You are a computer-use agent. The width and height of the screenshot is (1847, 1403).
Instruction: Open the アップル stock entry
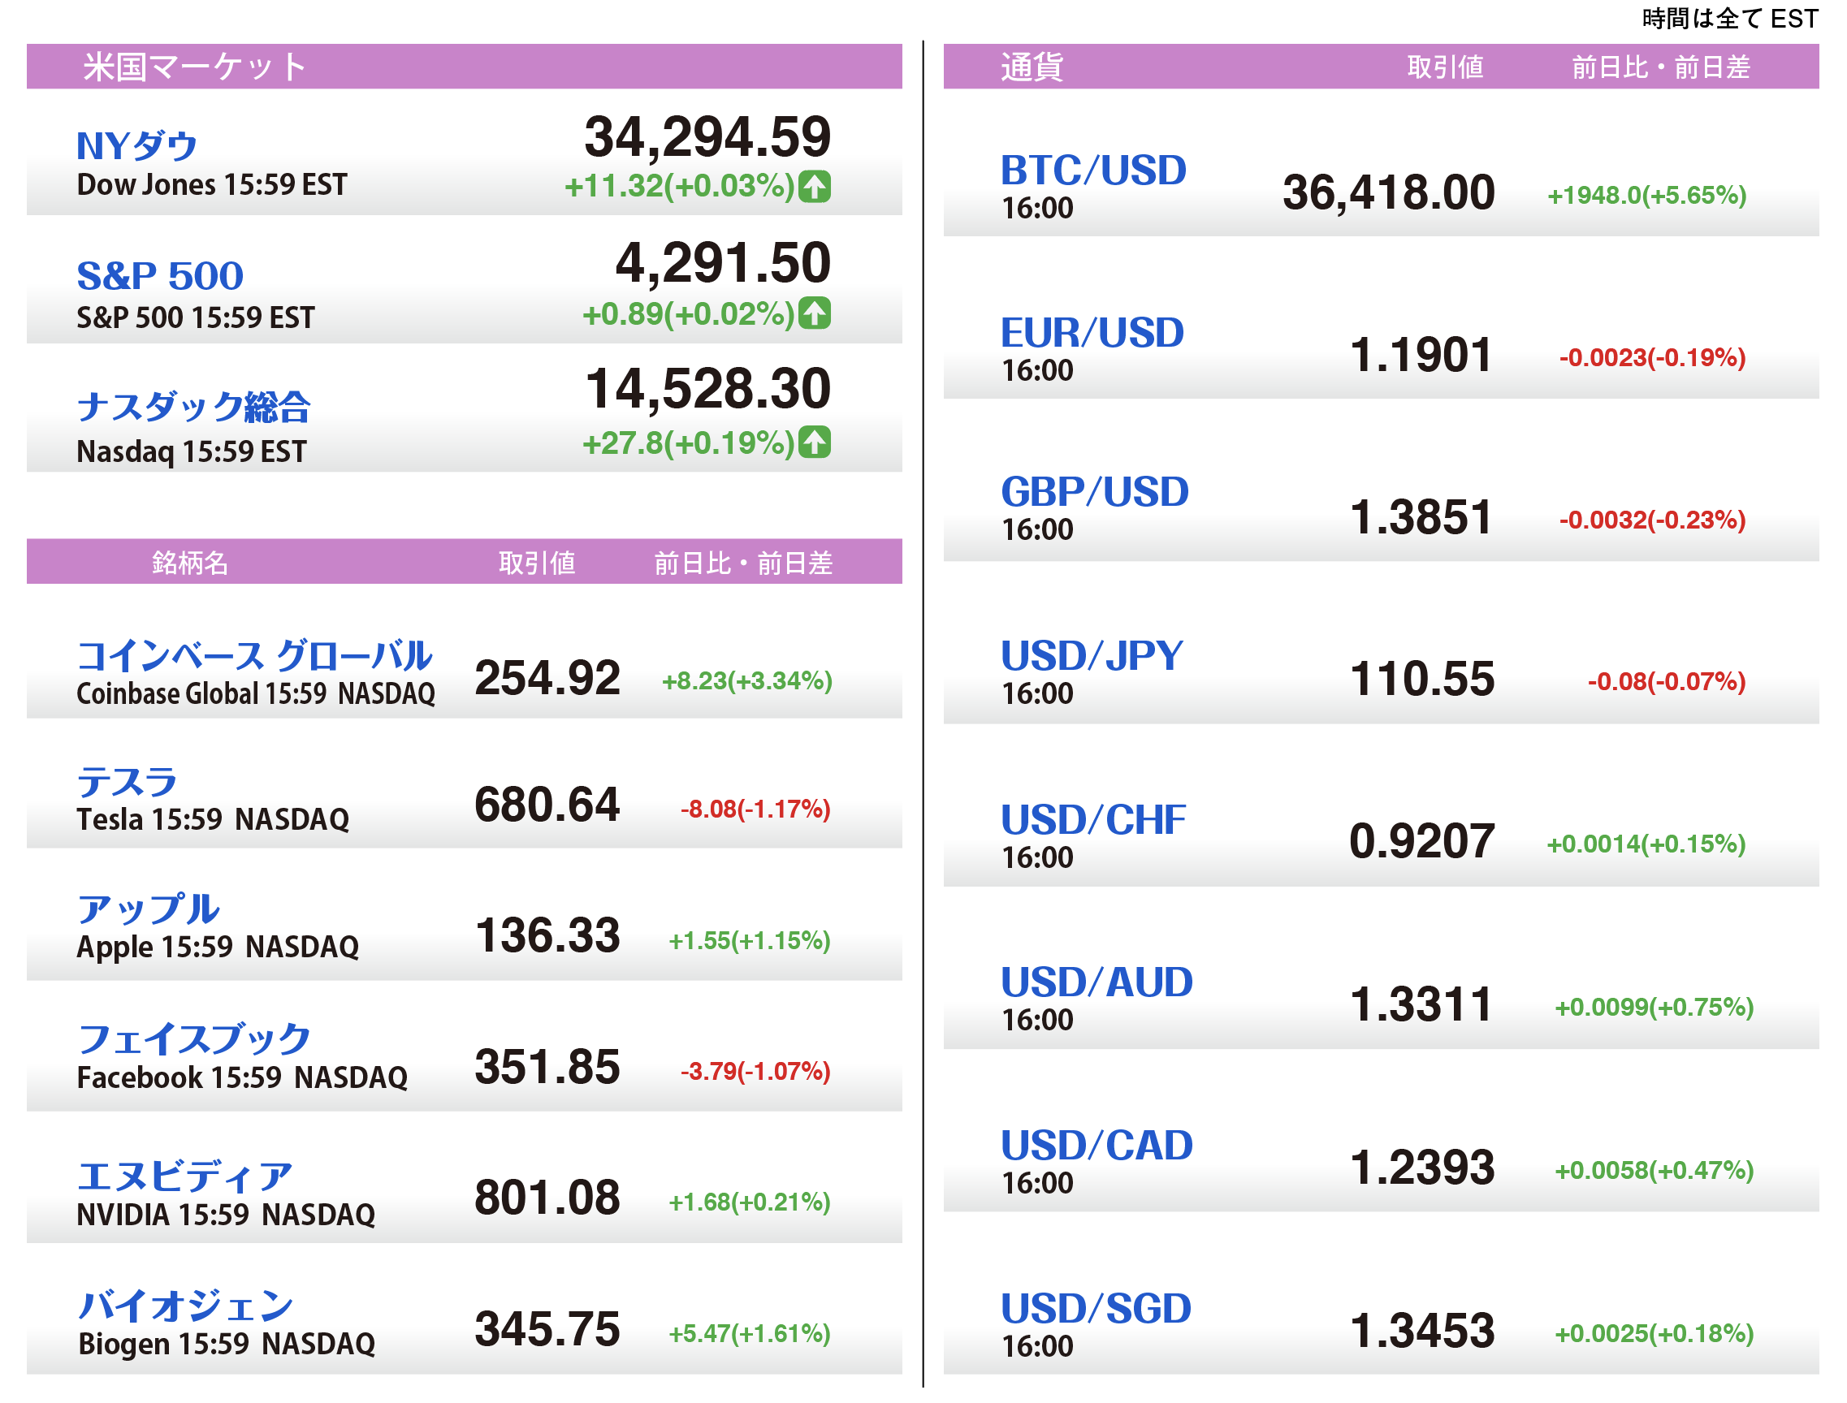pyautogui.click(x=148, y=909)
